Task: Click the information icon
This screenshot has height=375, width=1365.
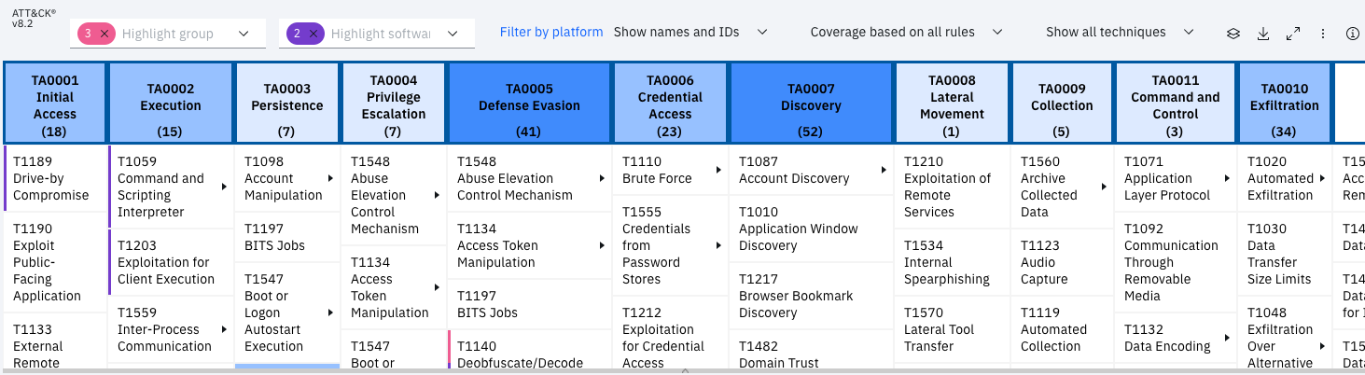Action: pyautogui.click(x=1353, y=33)
